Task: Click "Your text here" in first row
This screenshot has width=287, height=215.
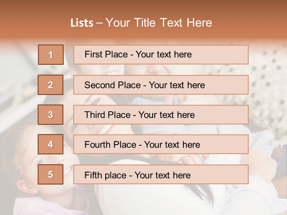Action: click(164, 54)
